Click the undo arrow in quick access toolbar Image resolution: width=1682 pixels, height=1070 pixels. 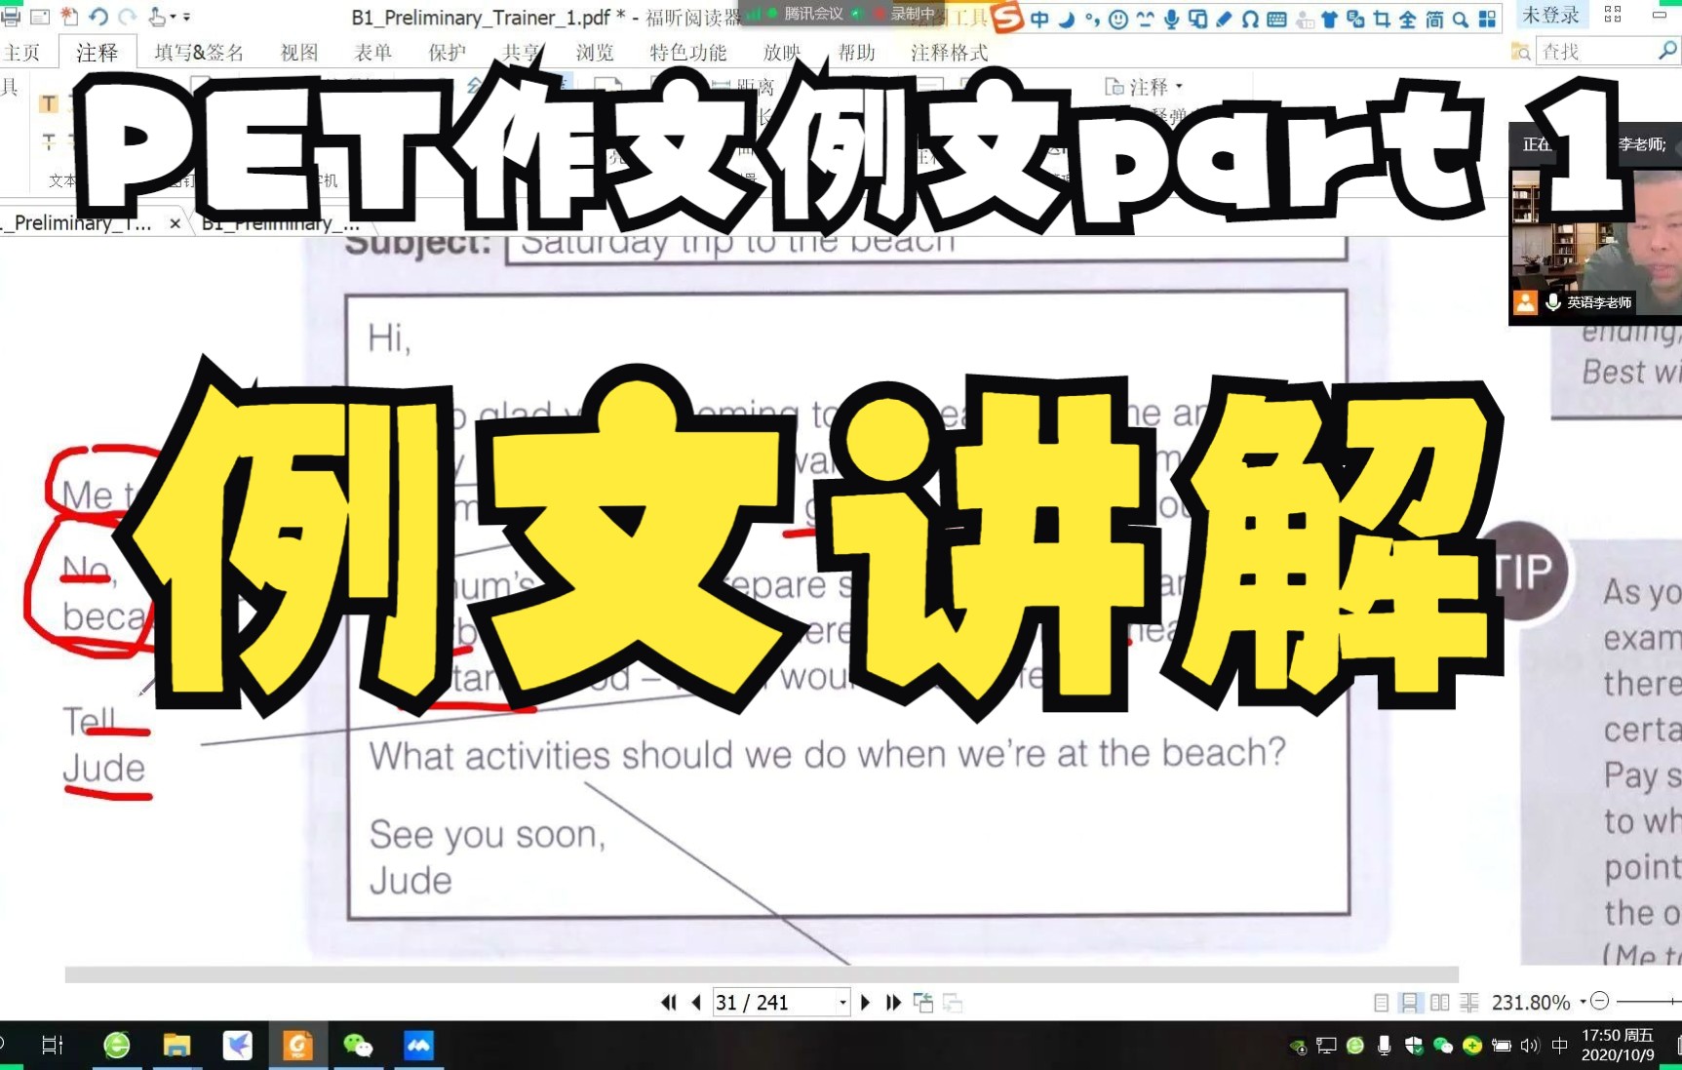point(98,17)
